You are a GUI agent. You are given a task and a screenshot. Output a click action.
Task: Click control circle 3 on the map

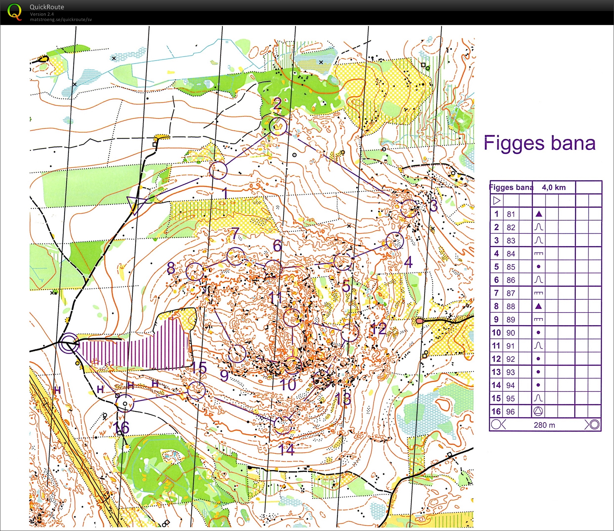click(x=409, y=209)
